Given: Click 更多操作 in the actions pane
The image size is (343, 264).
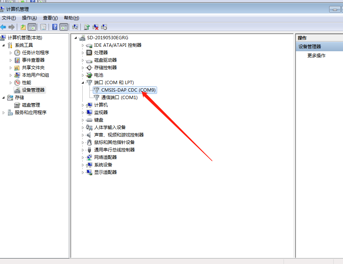Looking at the screenshot, I should (x=316, y=56).
